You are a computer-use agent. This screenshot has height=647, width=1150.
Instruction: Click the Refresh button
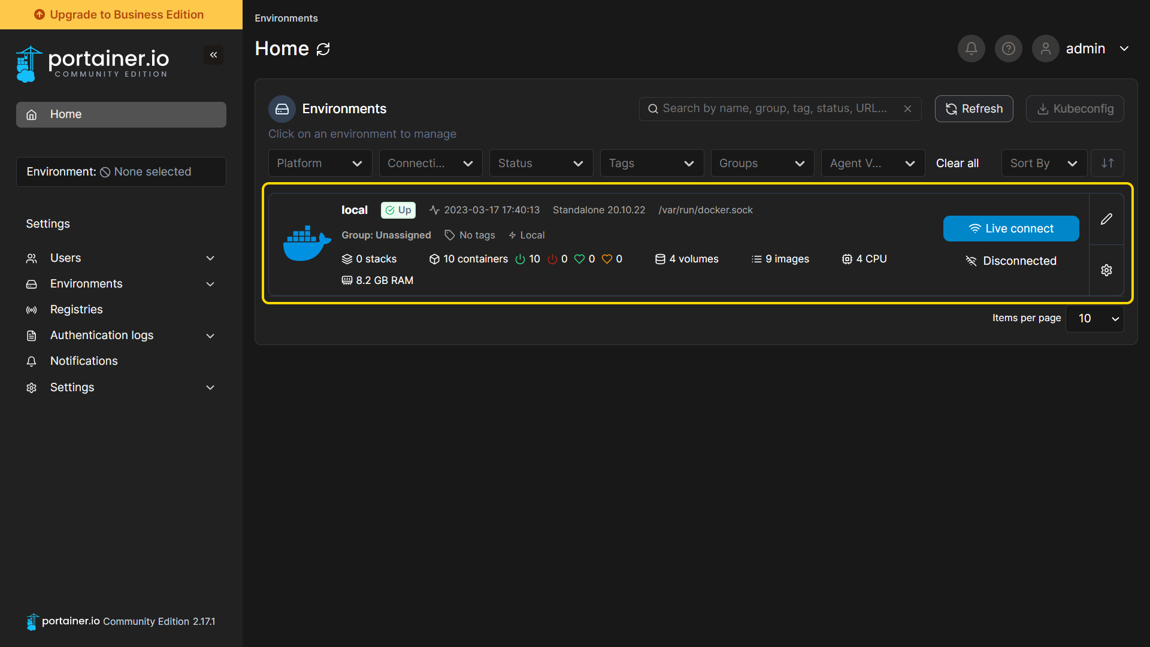coord(974,109)
